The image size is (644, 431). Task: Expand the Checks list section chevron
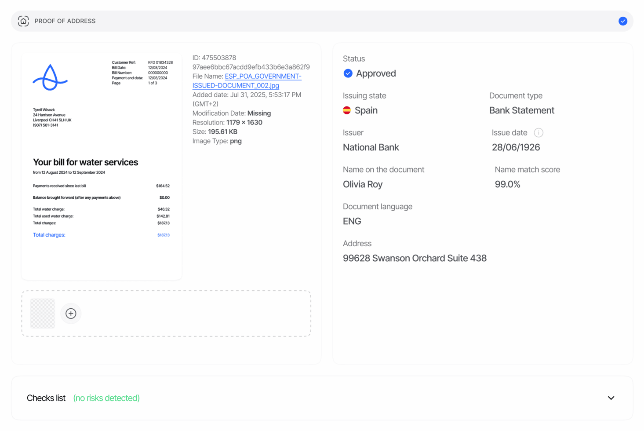click(x=611, y=398)
